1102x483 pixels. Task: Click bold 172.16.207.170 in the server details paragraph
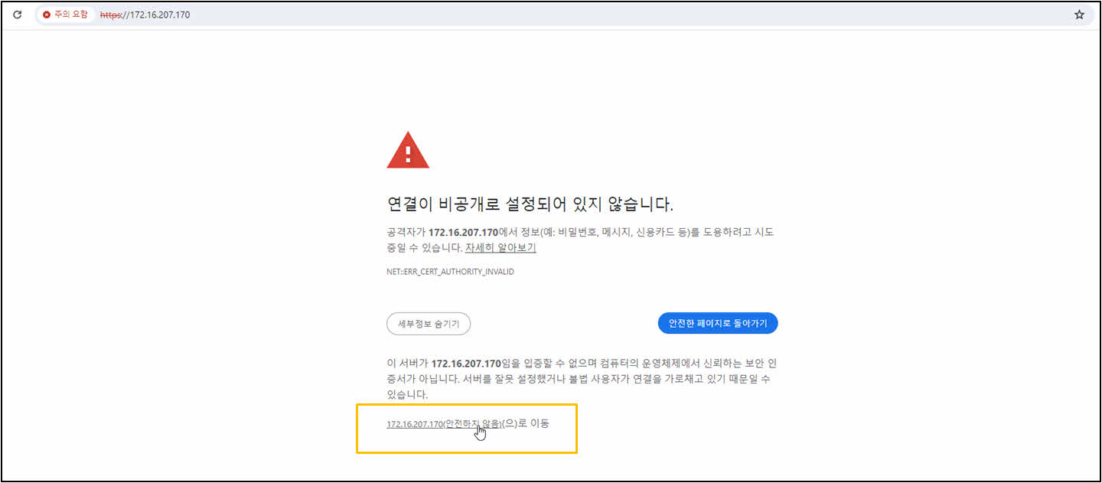point(465,363)
